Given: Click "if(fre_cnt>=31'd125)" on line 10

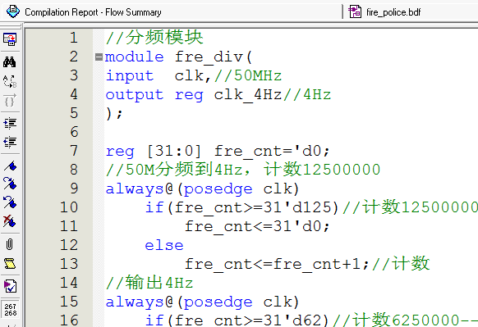Looking at the screenshot, I should point(242,207).
